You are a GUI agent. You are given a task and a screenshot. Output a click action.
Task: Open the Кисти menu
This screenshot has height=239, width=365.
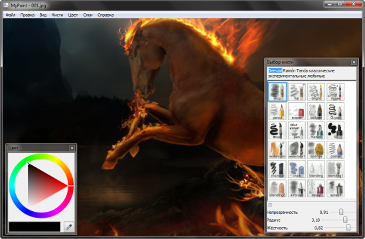click(x=57, y=15)
